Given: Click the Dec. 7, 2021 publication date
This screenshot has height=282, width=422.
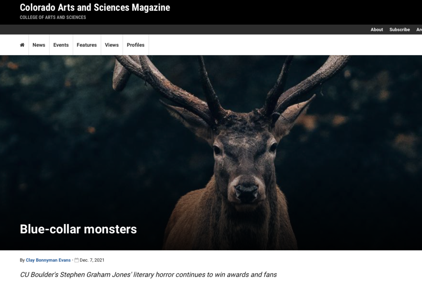Looking at the screenshot, I should (x=92, y=260).
